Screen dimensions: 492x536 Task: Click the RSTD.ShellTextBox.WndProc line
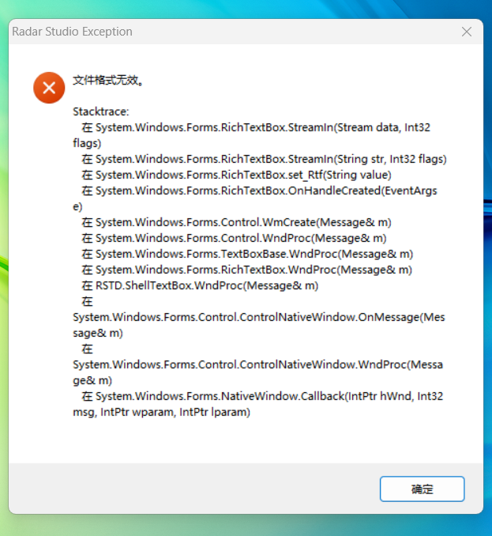(x=200, y=285)
